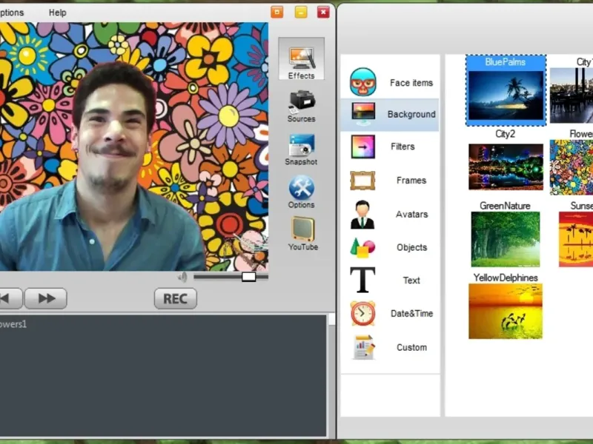Open the Options tools icon

click(302, 188)
